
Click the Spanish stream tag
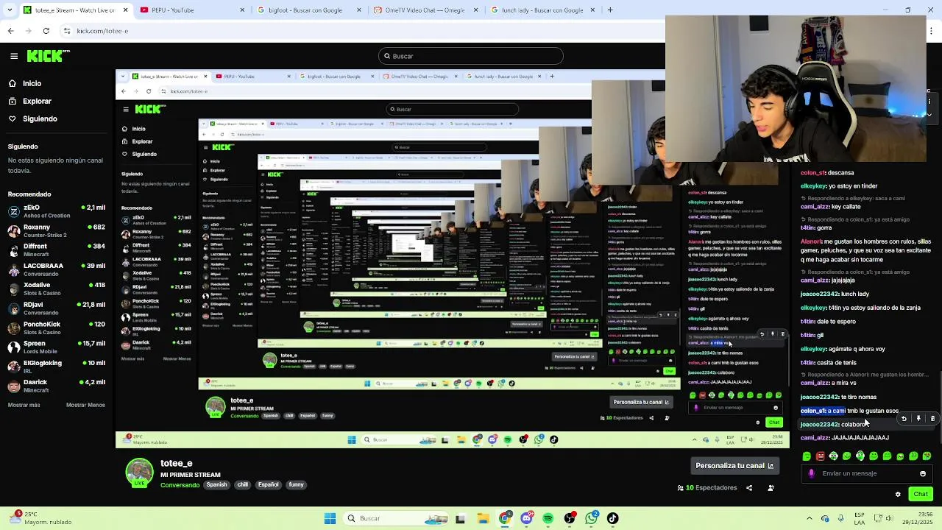pos(216,484)
